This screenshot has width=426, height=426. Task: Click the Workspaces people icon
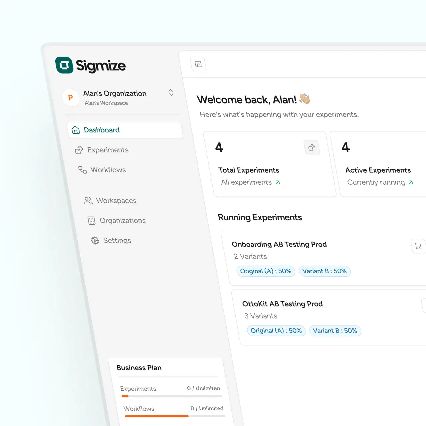[88, 201]
